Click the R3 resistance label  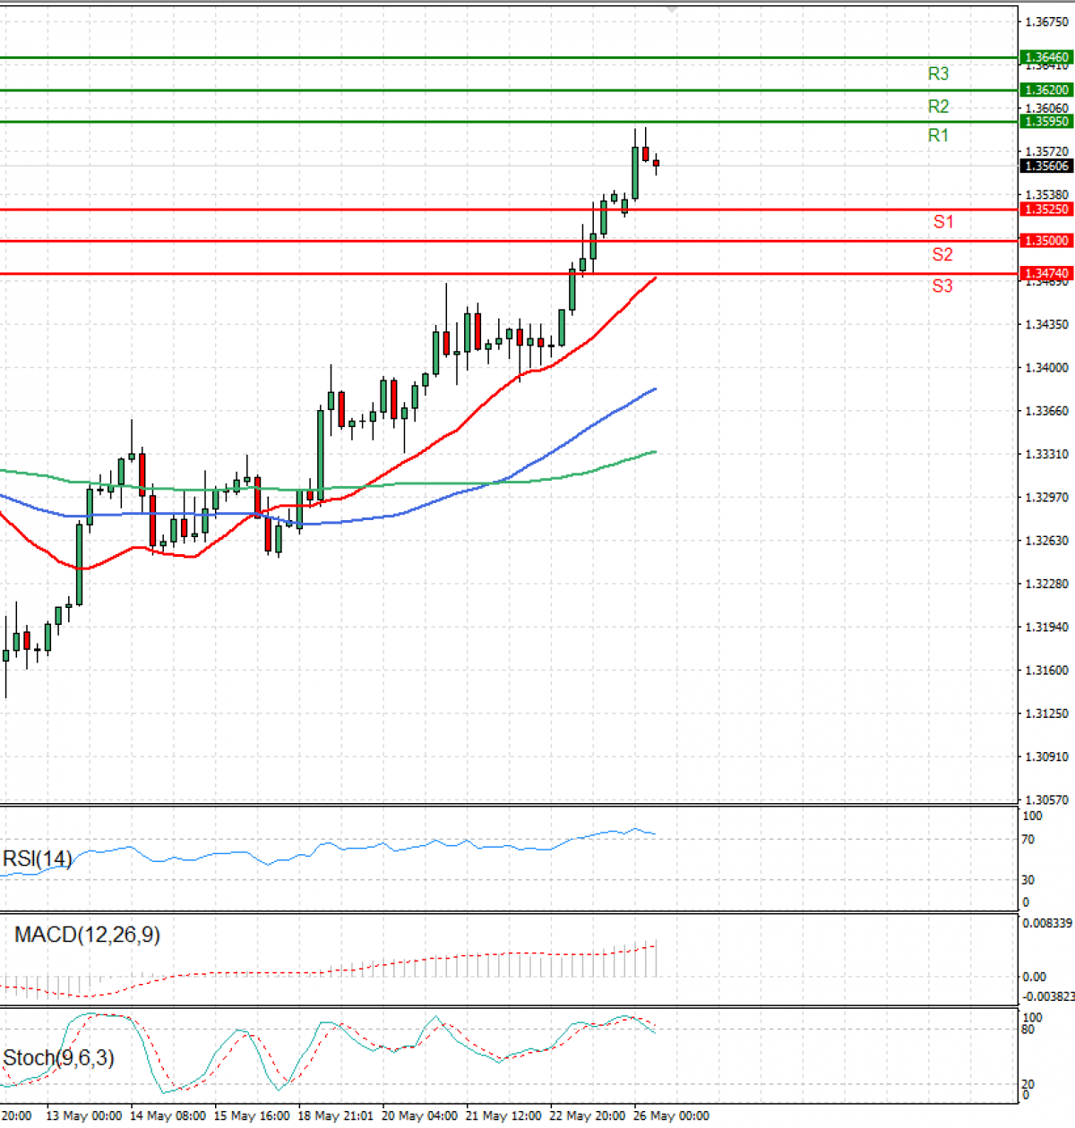(x=937, y=75)
